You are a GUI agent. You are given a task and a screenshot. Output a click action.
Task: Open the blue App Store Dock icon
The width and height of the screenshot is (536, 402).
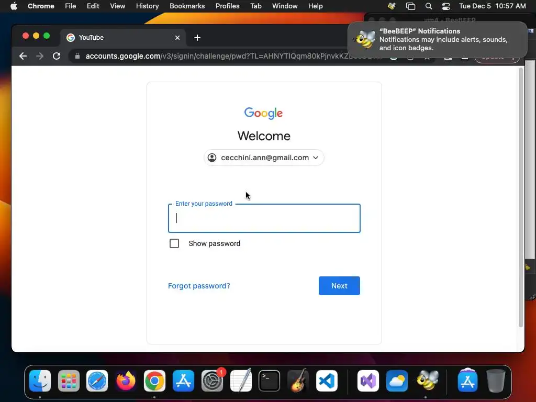[x=183, y=381]
